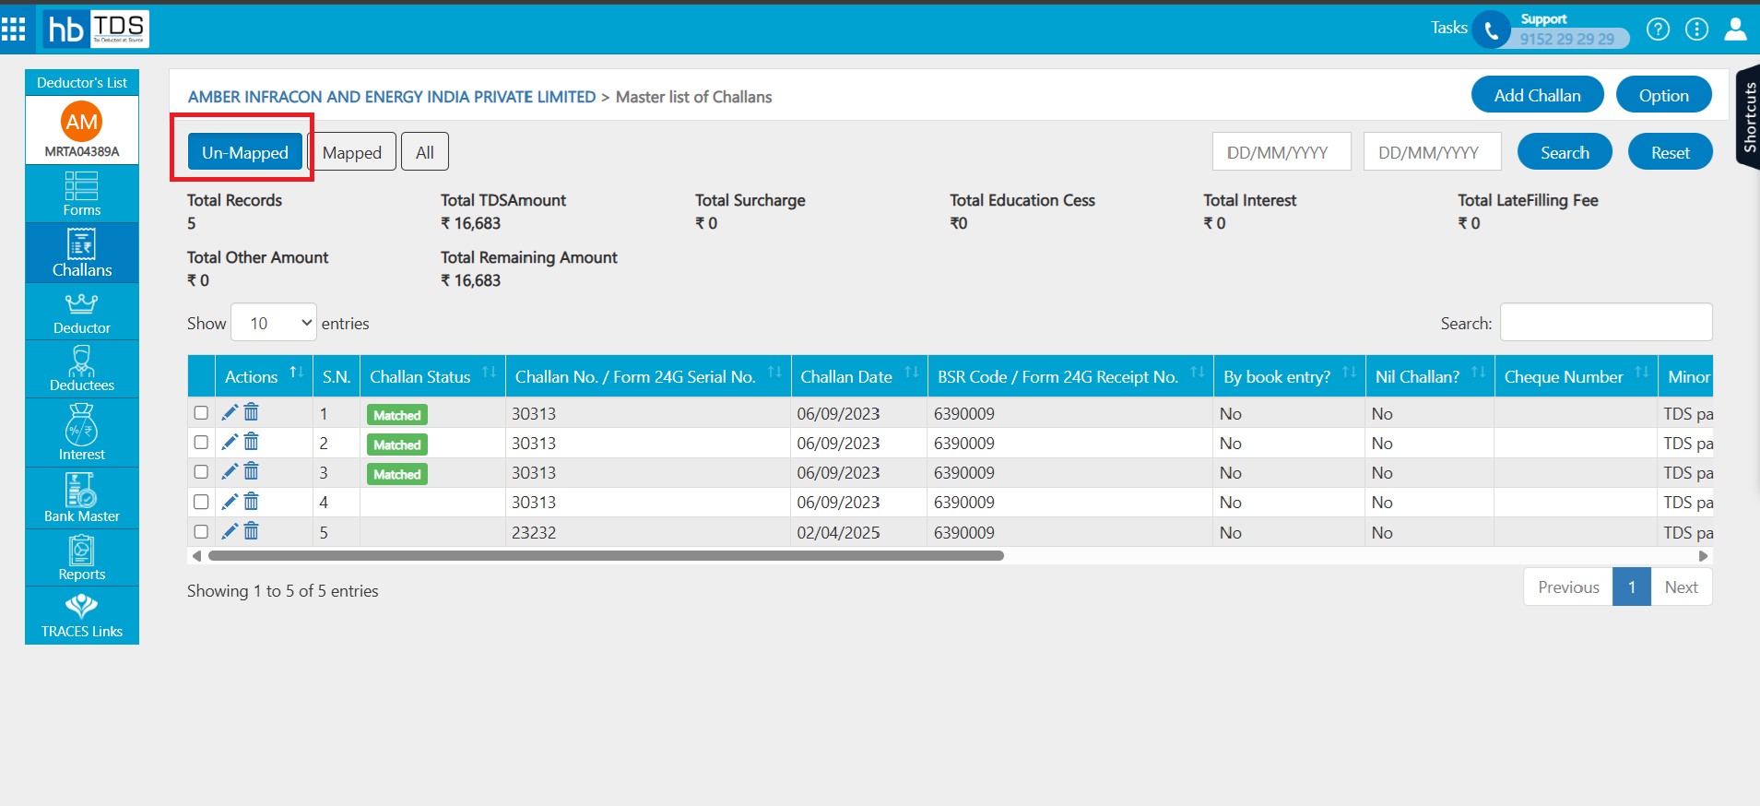Open Tasks in the top bar
The height and width of the screenshot is (806, 1760).
pos(1448,28)
